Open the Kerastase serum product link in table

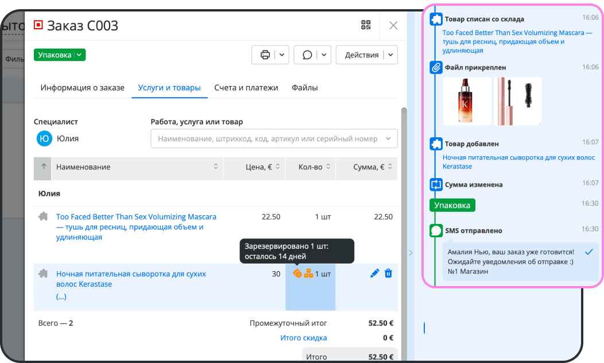tap(131, 279)
